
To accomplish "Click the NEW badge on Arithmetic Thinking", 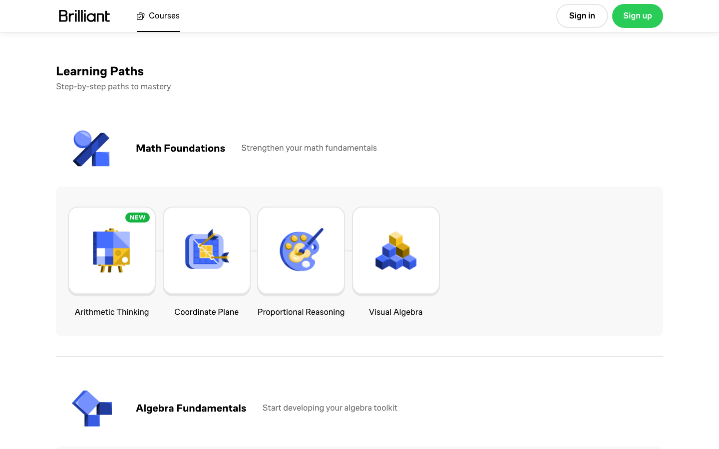I will pos(137,218).
